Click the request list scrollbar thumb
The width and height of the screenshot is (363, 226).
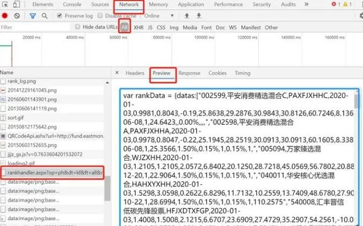pyautogui.click(x=107, y=188)
